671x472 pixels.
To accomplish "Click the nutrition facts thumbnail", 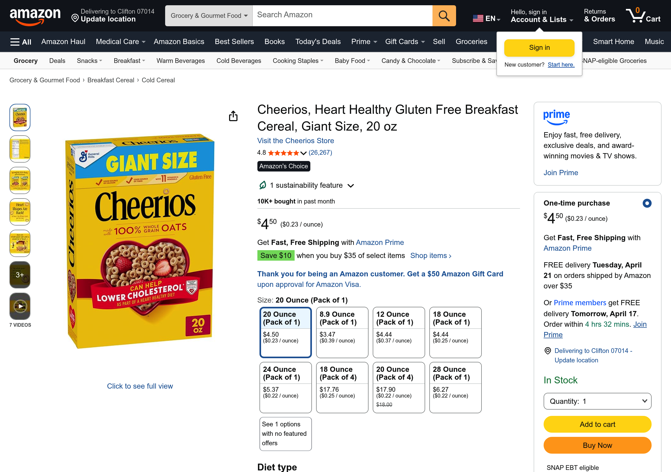I will [x=20, y=149].
